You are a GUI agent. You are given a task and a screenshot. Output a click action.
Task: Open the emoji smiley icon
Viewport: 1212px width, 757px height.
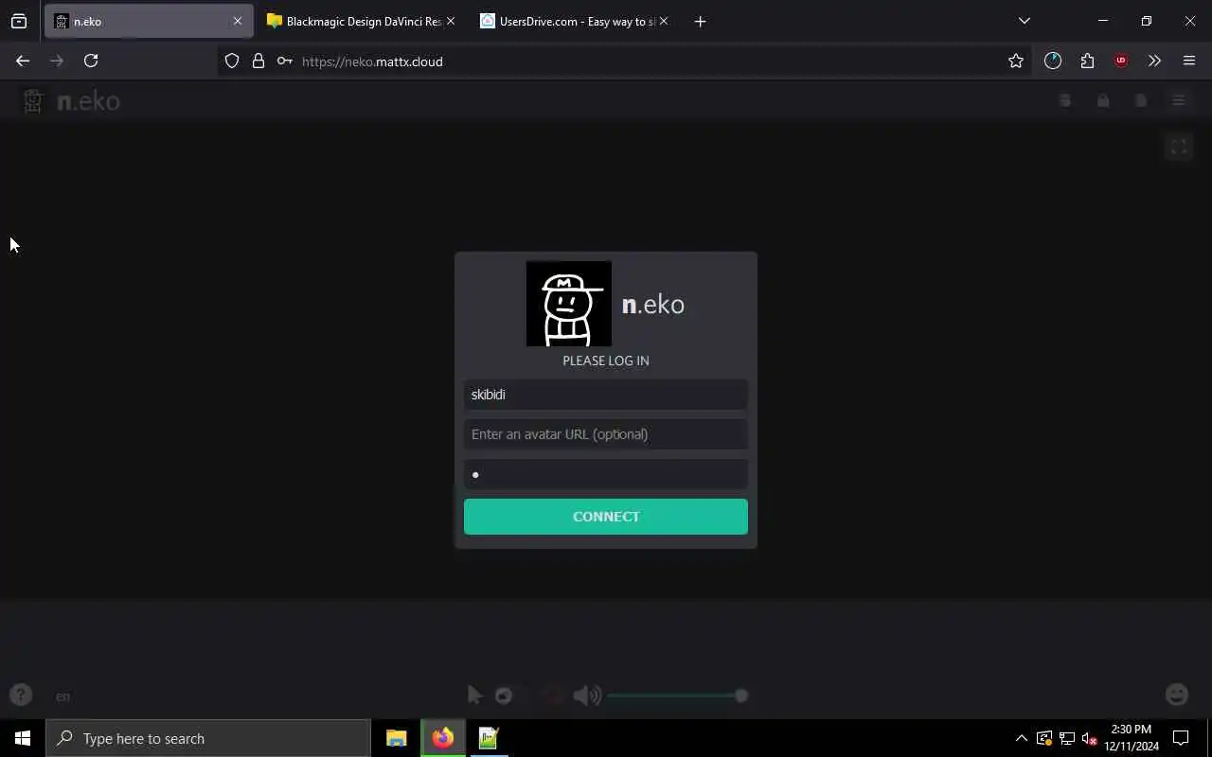[1177, 695]
